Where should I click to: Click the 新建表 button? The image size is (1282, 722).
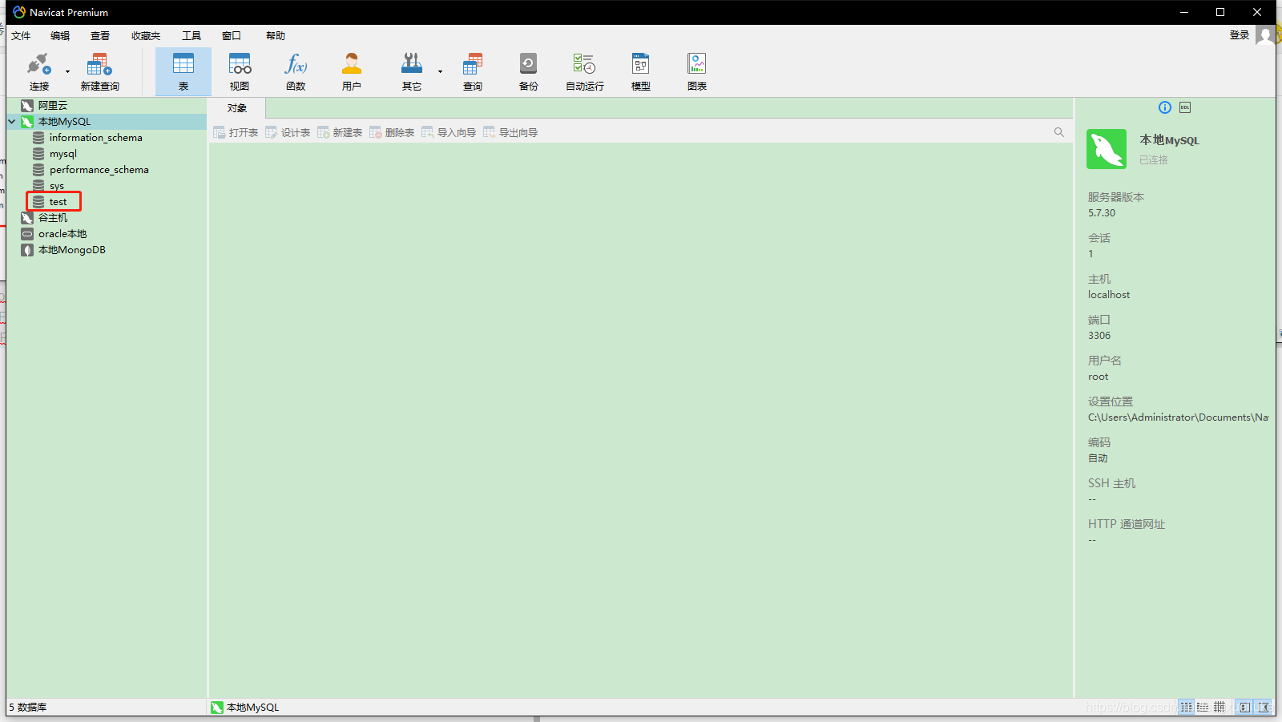(x=340, y=132)
